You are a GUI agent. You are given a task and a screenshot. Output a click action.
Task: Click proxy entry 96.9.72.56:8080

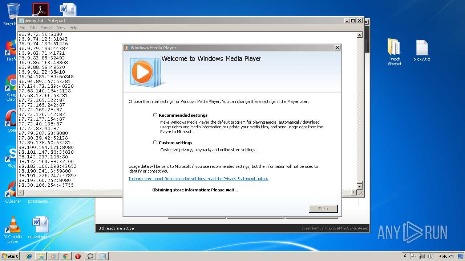(x=40, y=34)
